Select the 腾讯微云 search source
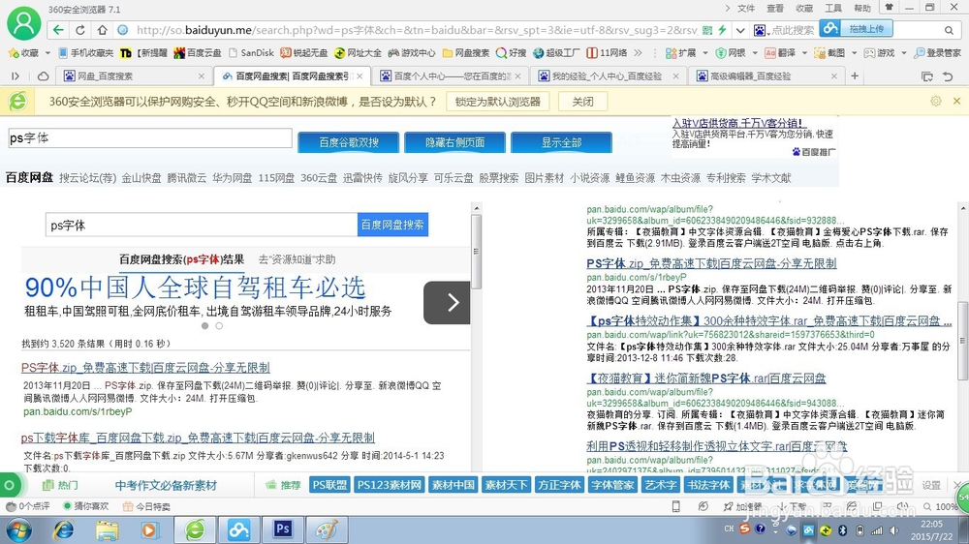The image size is (969, 544). [187, 178]
